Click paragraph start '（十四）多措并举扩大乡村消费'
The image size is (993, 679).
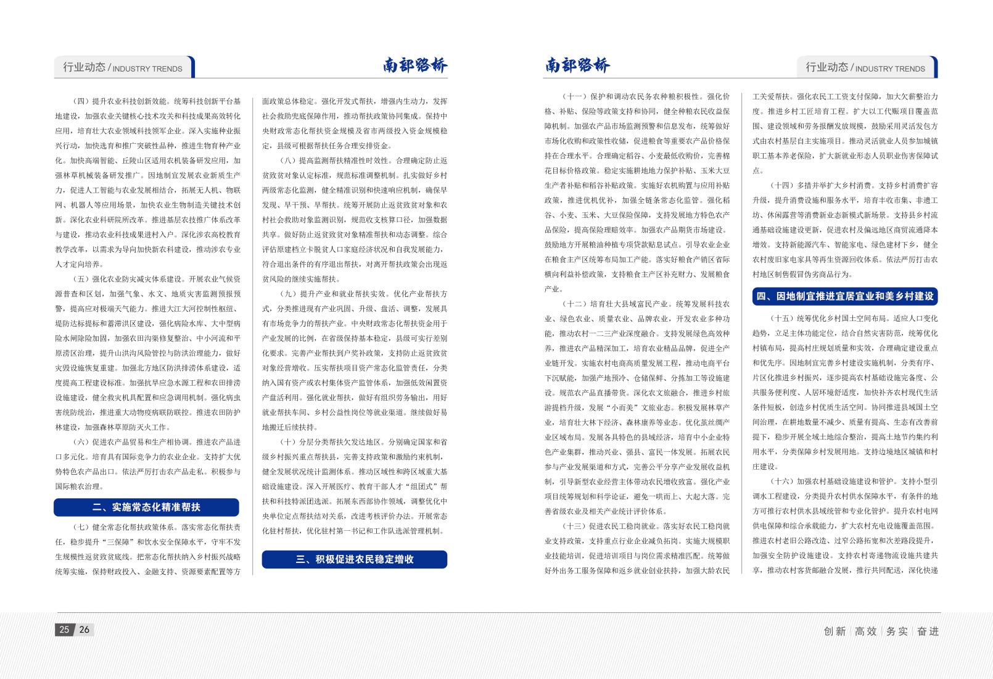[x=820, y=185]
